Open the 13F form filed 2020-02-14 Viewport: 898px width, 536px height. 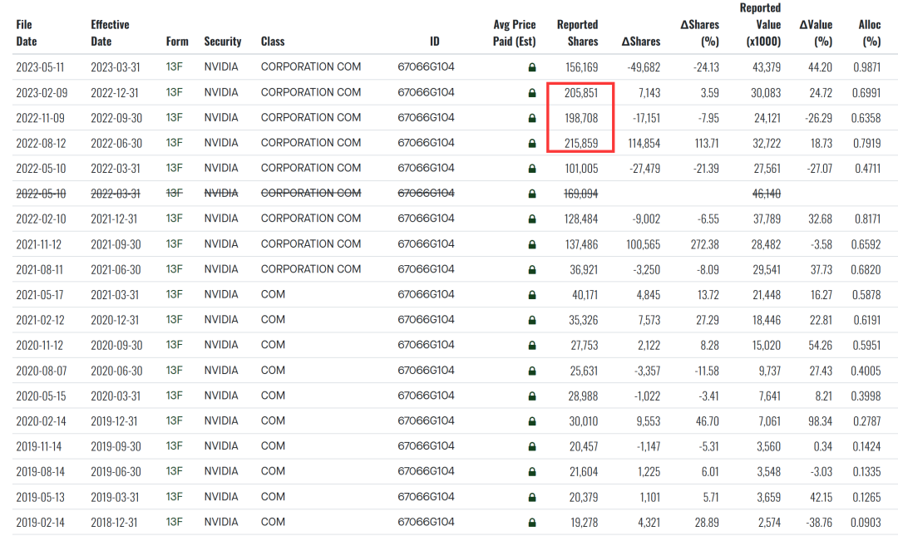(174, 420)
